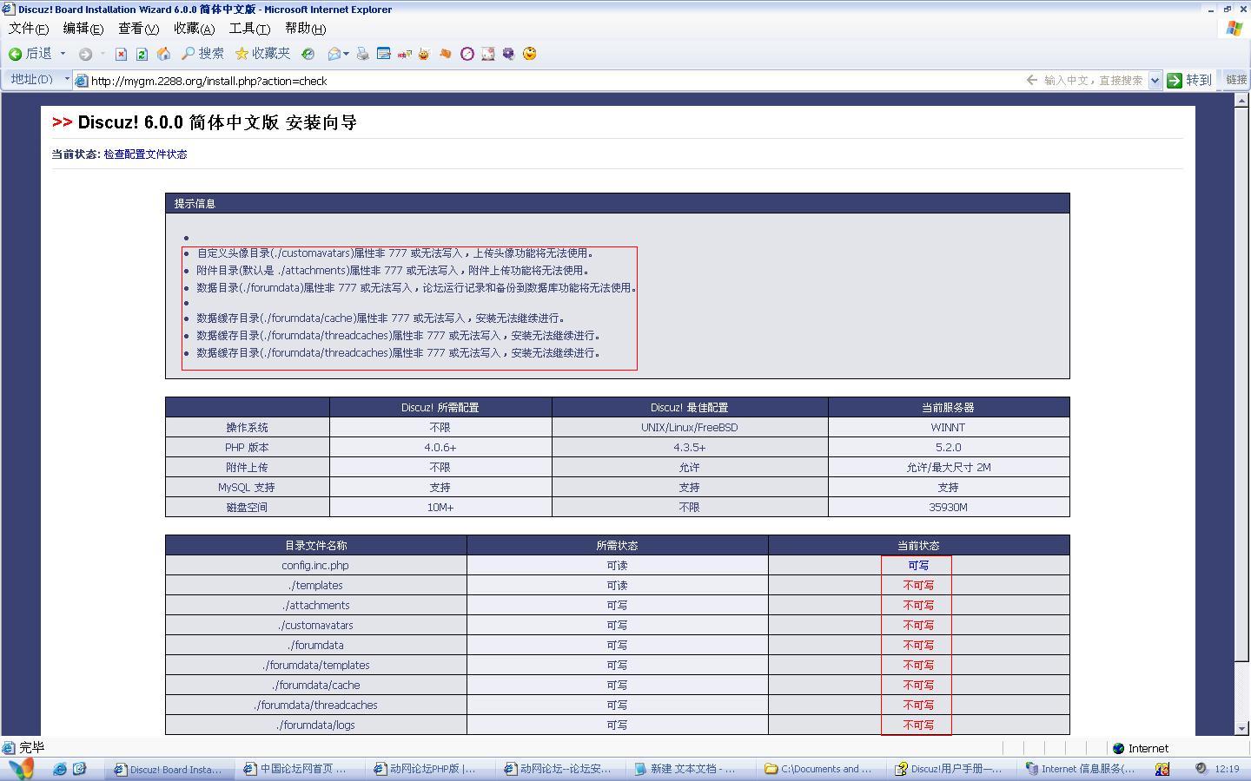
Task: Click the 5.2.0 PHP version cell
Action: click(x=948, y=447)
